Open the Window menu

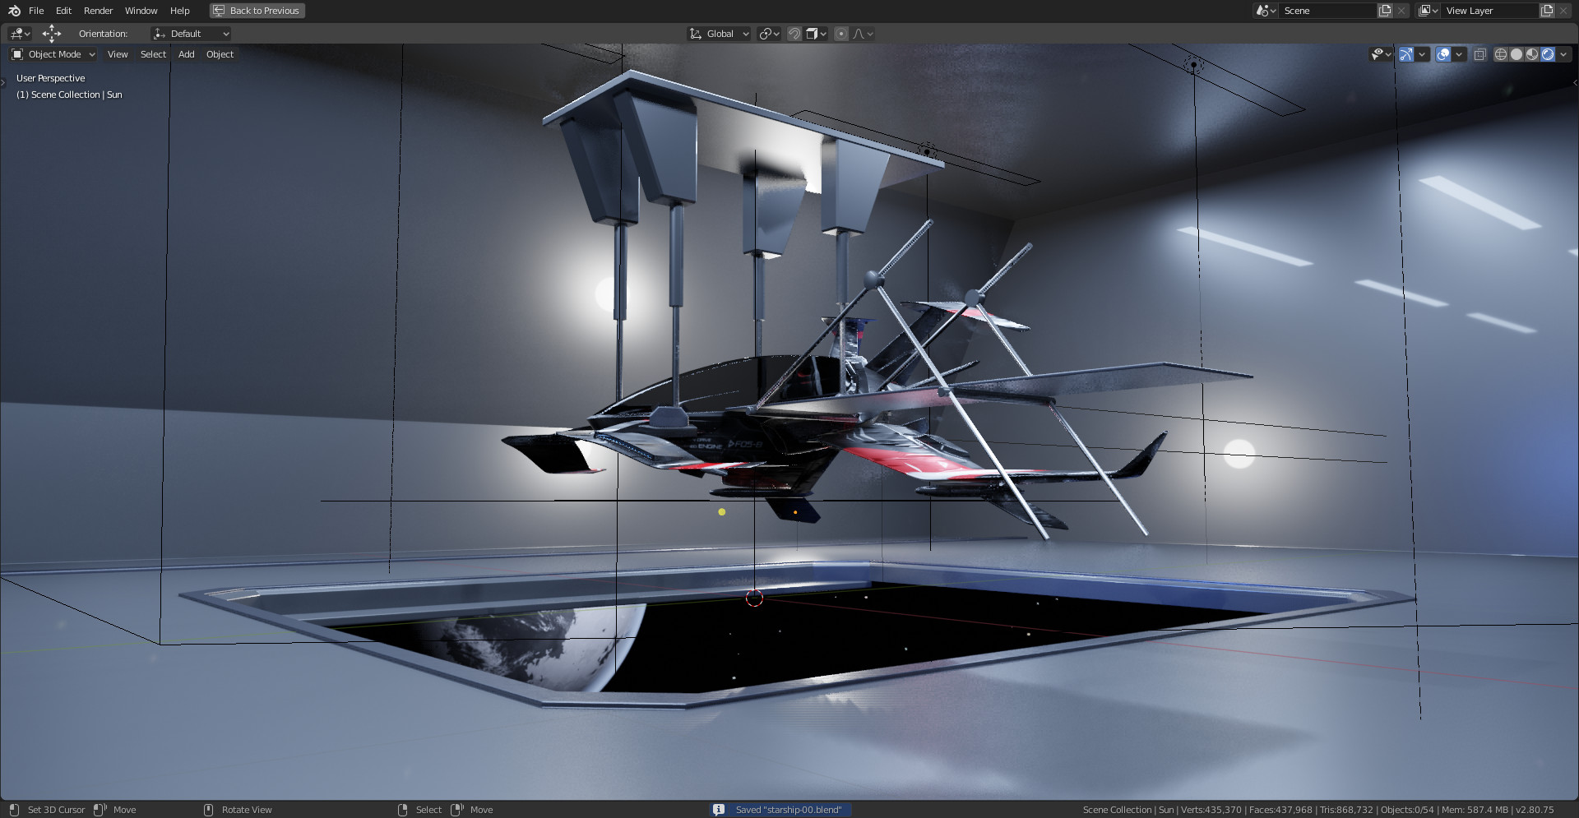(141, 11)
